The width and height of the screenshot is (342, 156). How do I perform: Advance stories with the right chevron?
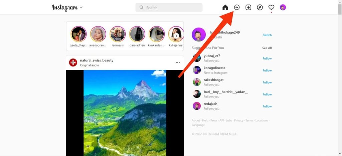coord(176,36)
